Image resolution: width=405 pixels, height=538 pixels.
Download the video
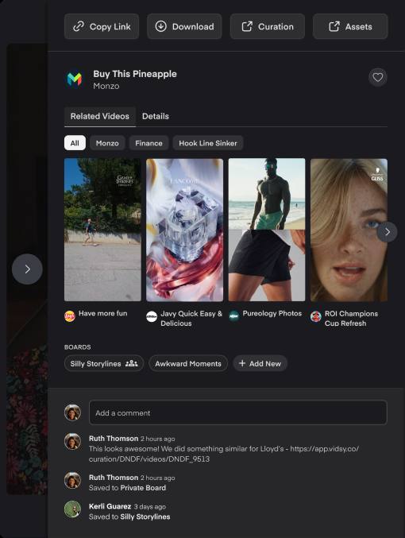(184, 26)
